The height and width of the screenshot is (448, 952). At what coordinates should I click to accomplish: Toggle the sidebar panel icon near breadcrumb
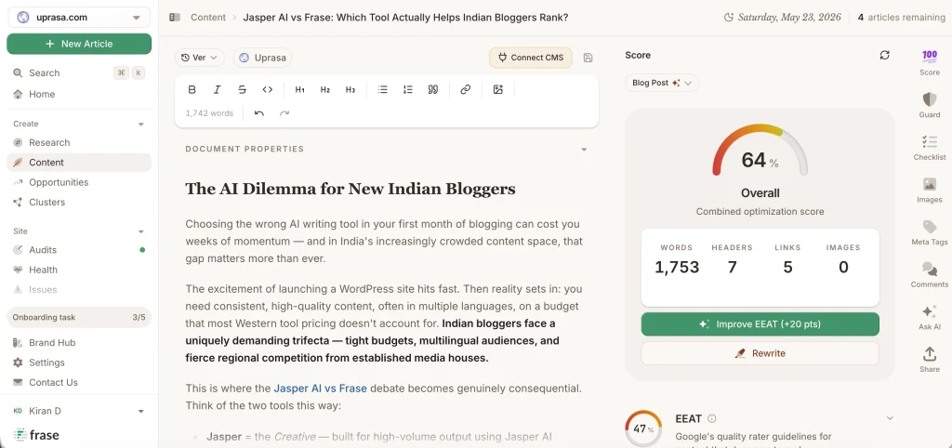point(175,18)
